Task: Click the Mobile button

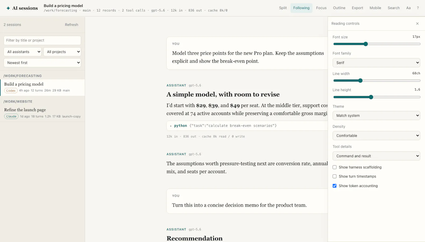Action: [x=375, y=8]
